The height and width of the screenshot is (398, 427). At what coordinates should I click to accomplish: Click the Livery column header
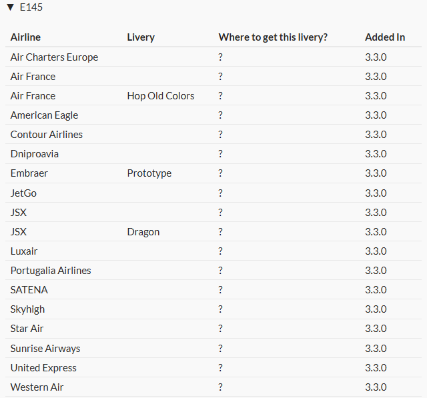click(x=141, y=37)
